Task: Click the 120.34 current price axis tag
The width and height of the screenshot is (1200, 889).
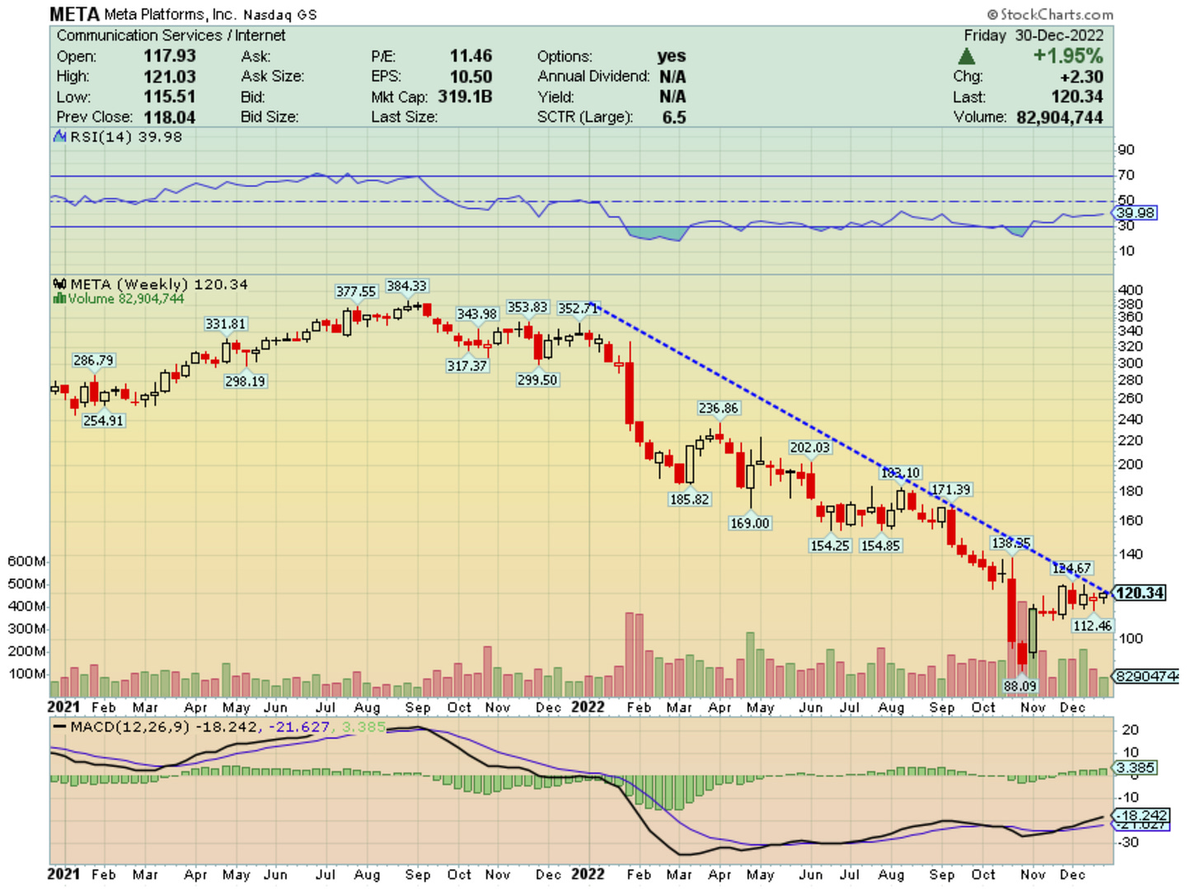Action: click(1140, 592)
